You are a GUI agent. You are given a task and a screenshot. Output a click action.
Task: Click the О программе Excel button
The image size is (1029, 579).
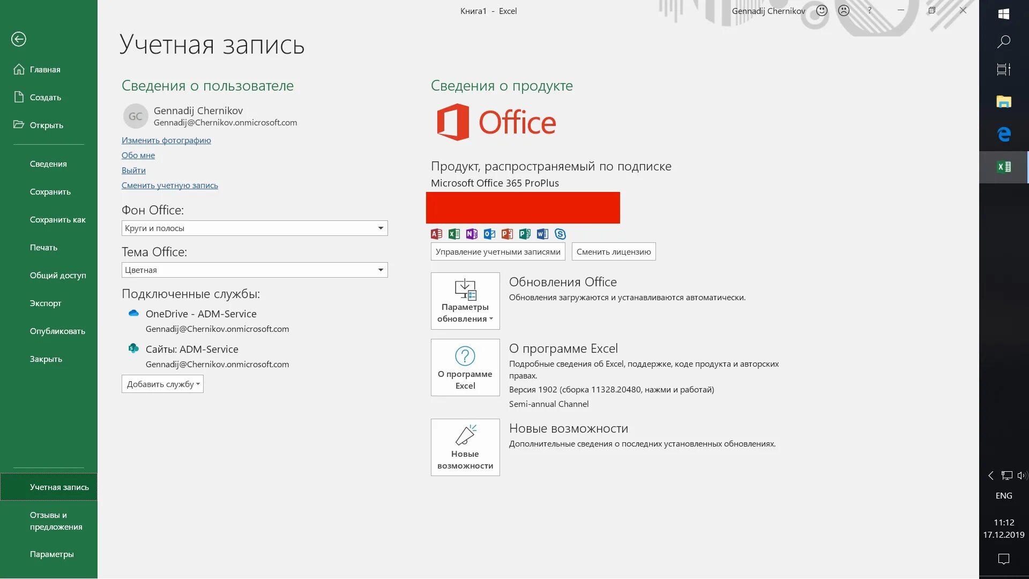pyautogui.click(x=465, y=367)
